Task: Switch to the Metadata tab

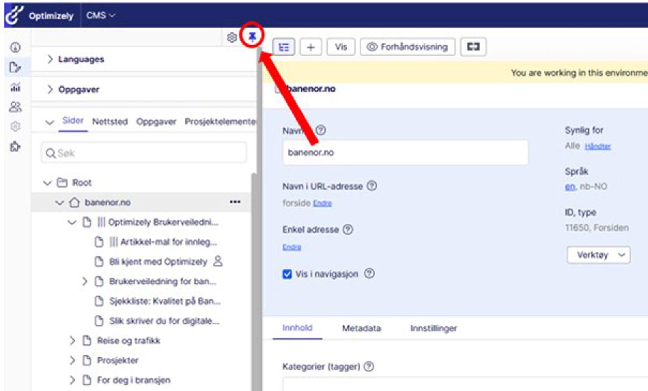Action: 361,328
